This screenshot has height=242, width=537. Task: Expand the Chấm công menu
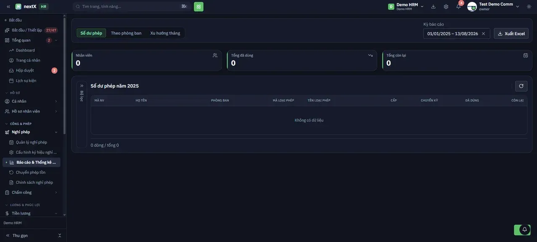click(31, 193)
